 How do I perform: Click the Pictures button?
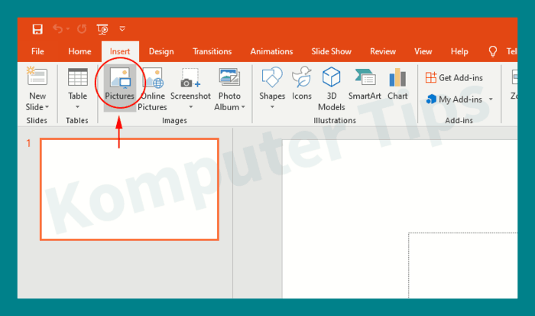[x=119, y=88]
